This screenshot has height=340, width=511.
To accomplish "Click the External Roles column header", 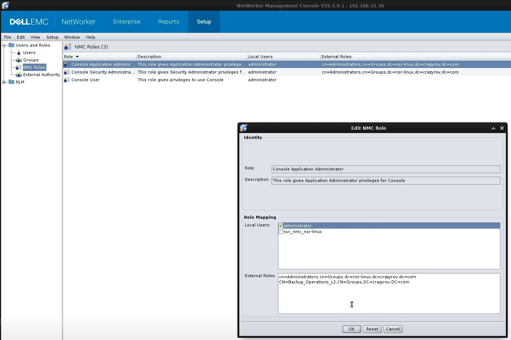I will (415, 57).
